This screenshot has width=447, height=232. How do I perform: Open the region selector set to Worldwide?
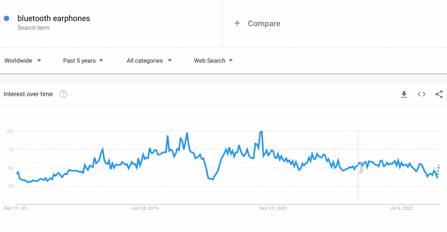(x=18, y=61)
